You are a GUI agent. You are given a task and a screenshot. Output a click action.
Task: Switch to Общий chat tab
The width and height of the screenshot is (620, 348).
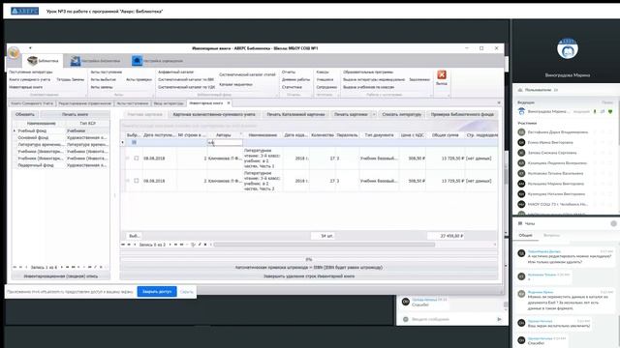(525, 235)
